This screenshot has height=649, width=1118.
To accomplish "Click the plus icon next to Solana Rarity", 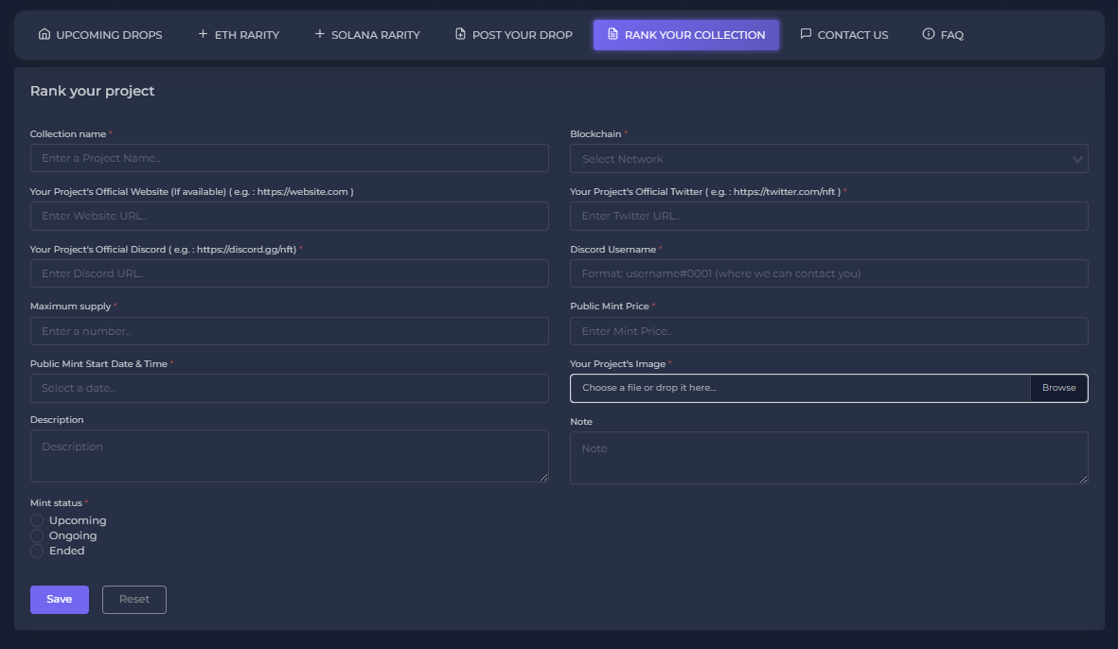I will pos(320,35).
